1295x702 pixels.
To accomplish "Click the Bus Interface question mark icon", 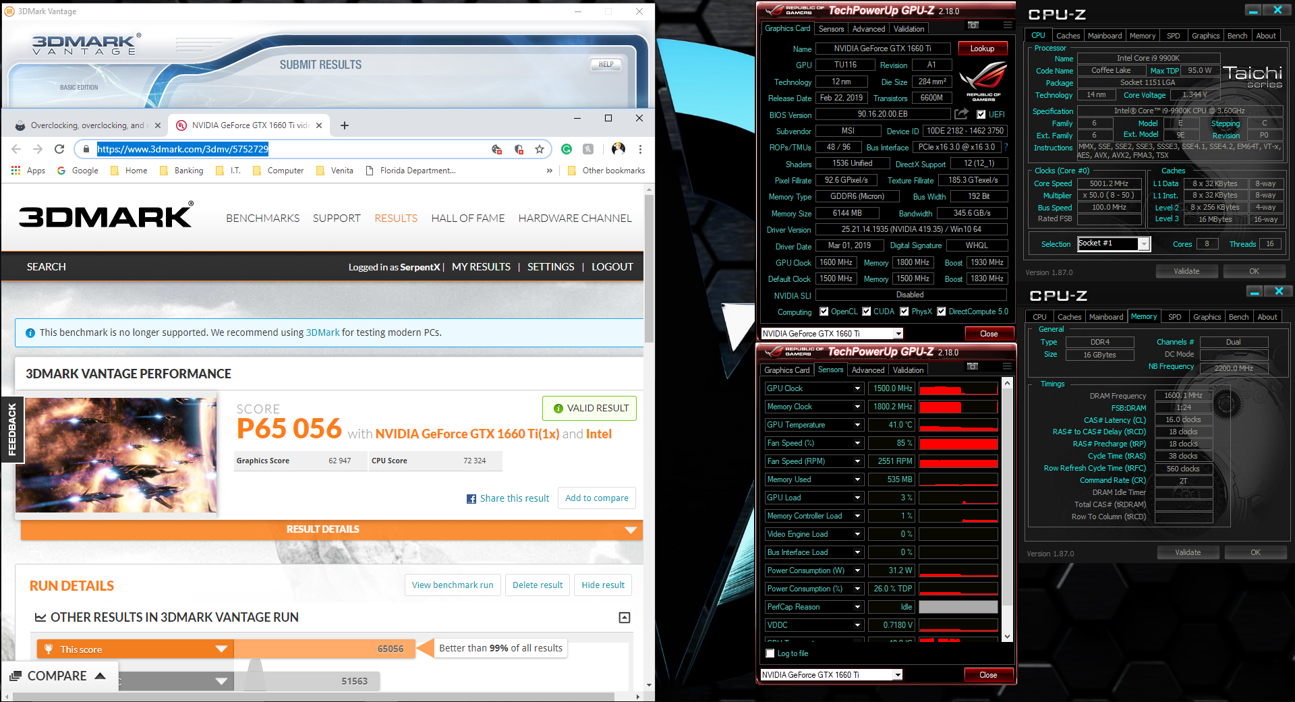I will pyautogui.click(x=1006, y=147).
